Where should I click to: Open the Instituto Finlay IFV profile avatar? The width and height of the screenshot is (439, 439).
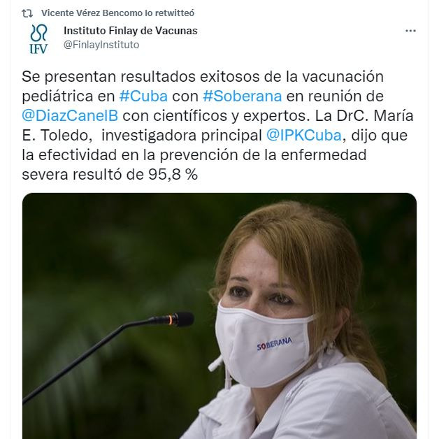point(38,39)
